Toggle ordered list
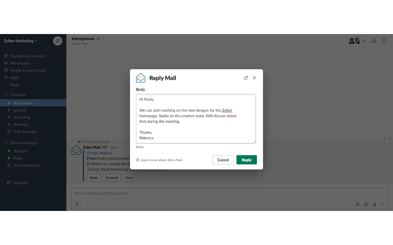 pos(129,204)
